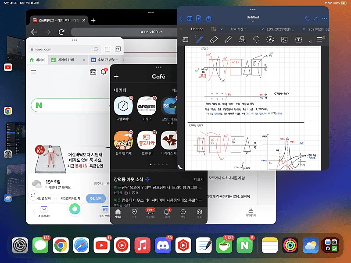The width and height of the screenshot is (351, 263).
Task: Open the Naver hamburger menu
Action: pos(34,72)
